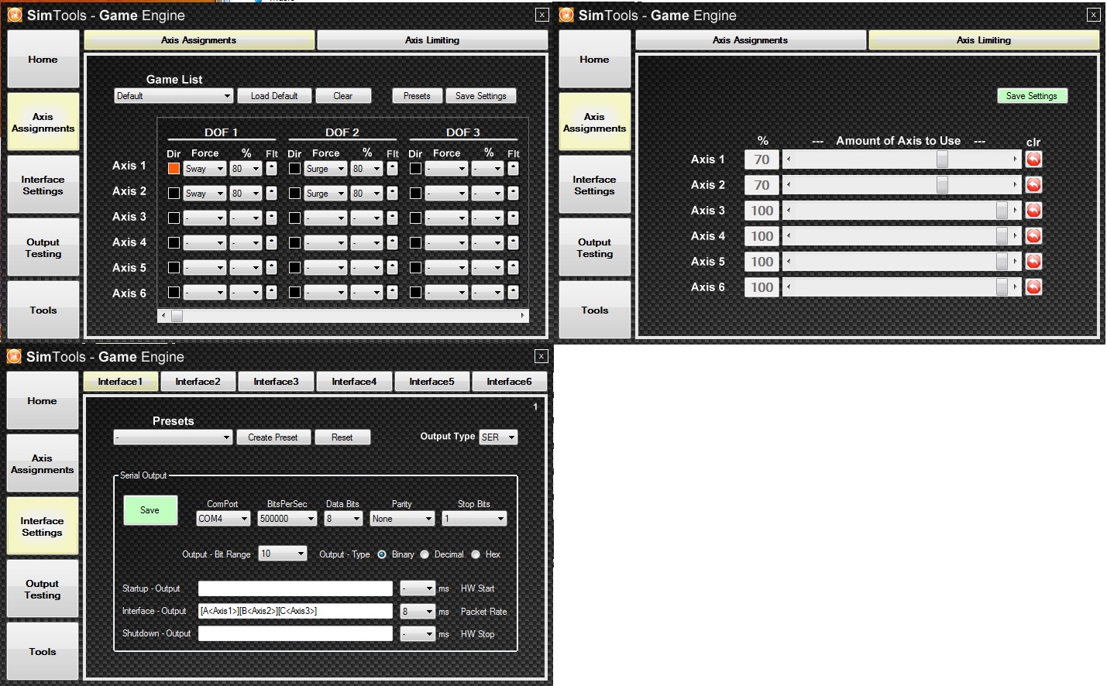Image resolution: width=1107 pixels, height=686 pixels.
Task: Open the Flt button for Axis 1 DOF 1
Action: pos(271,168)
